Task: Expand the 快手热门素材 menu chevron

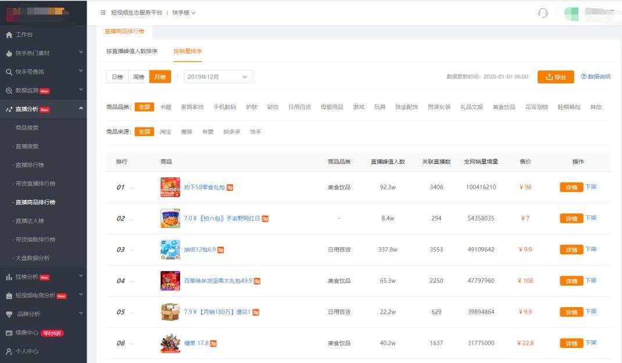Action: 81,52
